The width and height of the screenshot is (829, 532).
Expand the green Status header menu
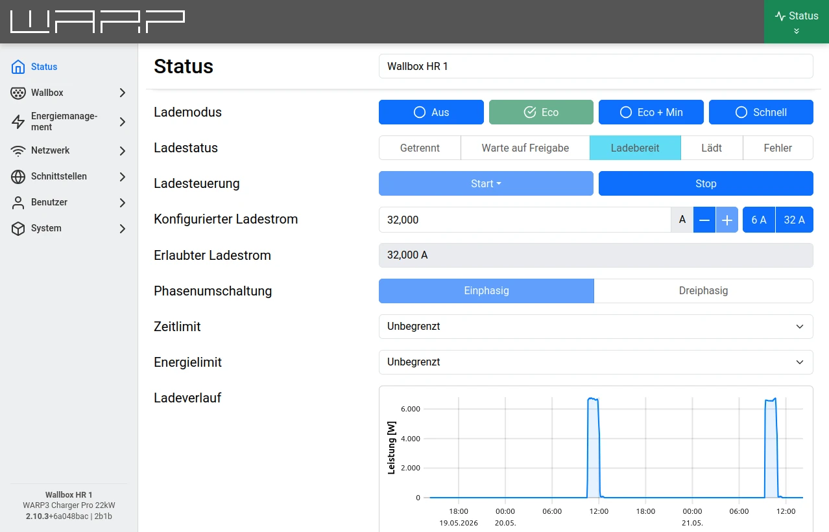(x=797, y=21)
